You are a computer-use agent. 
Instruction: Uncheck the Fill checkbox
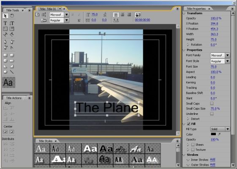pyautogui.click(x=188, y=124)
